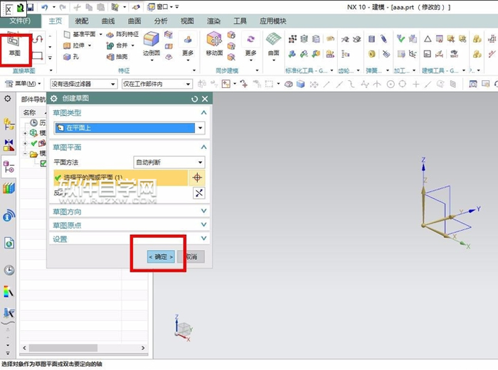Open the Edge Blend (边倒圆) tool

click(151, 43)
